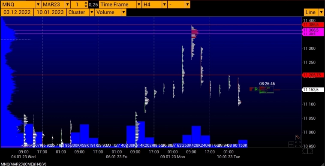Screen dimensions: 325x166
Task: Click the red 11 386,5 price level label
Action: (x=313, y=24)
